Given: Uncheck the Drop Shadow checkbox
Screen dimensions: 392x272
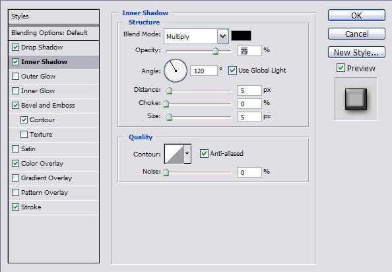Looking at the screenshot, I should pyautogui.click(x=15, y=47).
